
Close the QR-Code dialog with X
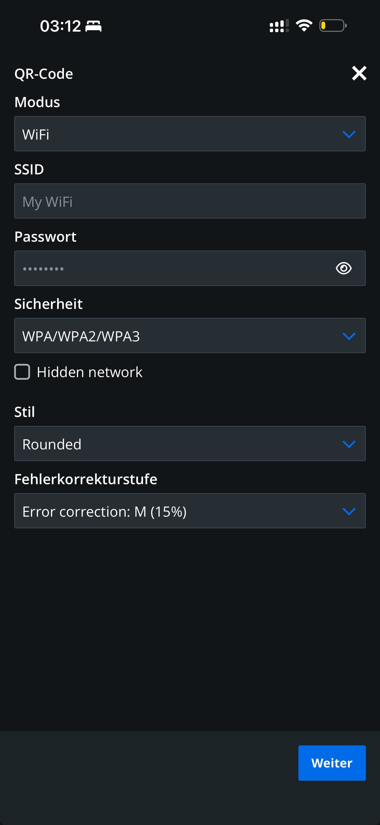tap(359, 73)
